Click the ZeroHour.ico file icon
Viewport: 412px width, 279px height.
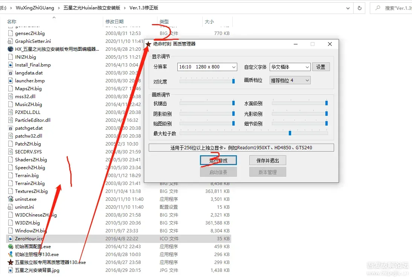tap(11, 239)
